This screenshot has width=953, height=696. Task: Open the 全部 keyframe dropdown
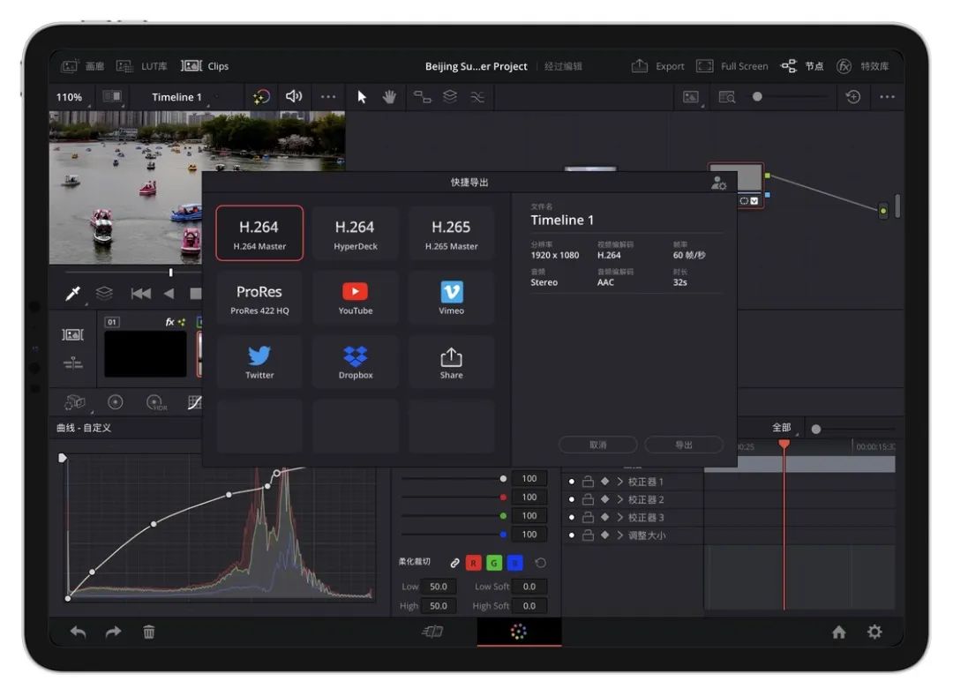783,428
